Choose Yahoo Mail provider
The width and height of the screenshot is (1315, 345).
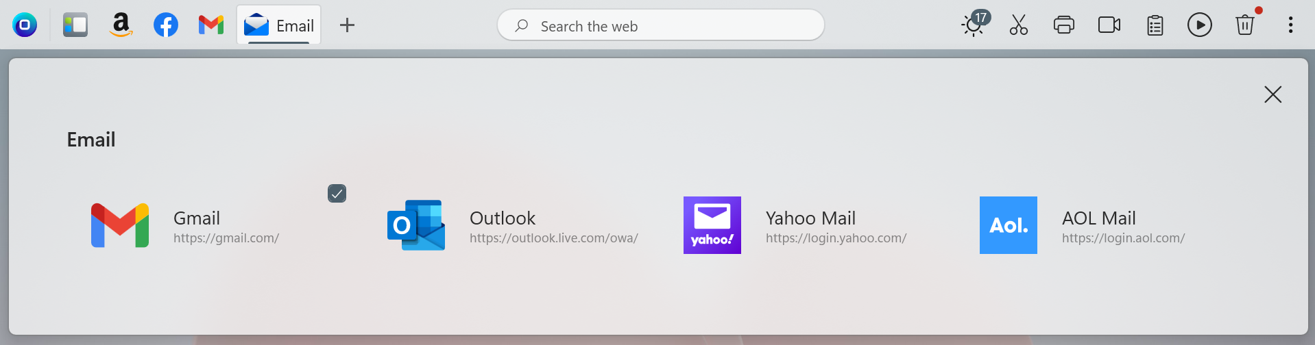click(795, 225)
